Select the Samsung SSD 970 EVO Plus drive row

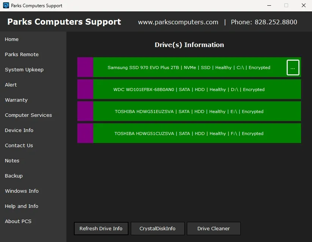(x=189, y=67)
